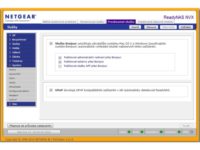Expand the Stav section arrow
This screenshot has height=150, width=200.
(10, 104)
